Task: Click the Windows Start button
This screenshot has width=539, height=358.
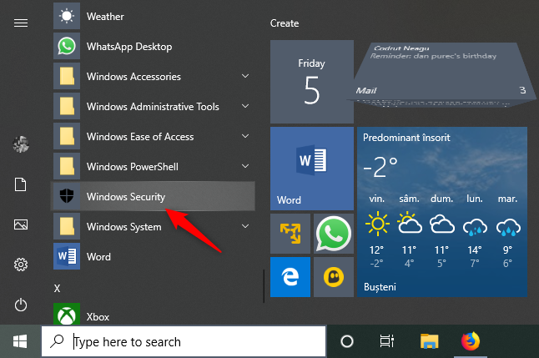Action: 20,341
